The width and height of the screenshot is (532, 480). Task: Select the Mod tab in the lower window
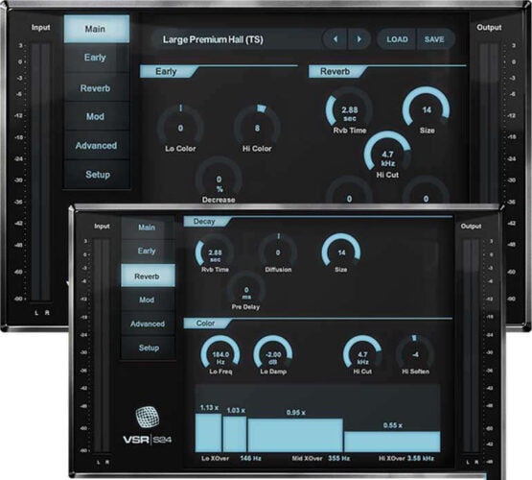(148, 300)
